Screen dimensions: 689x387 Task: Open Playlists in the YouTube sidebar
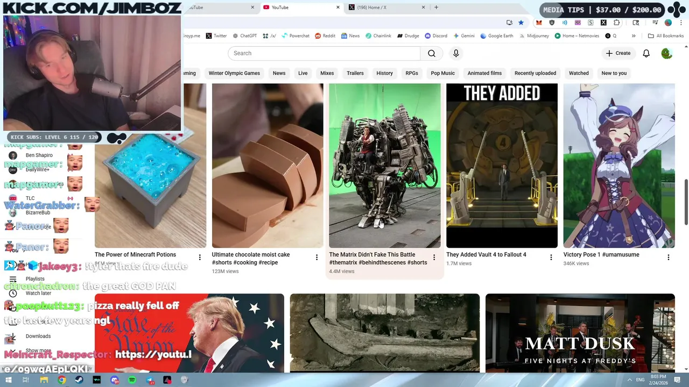click(x=35, y=279)
